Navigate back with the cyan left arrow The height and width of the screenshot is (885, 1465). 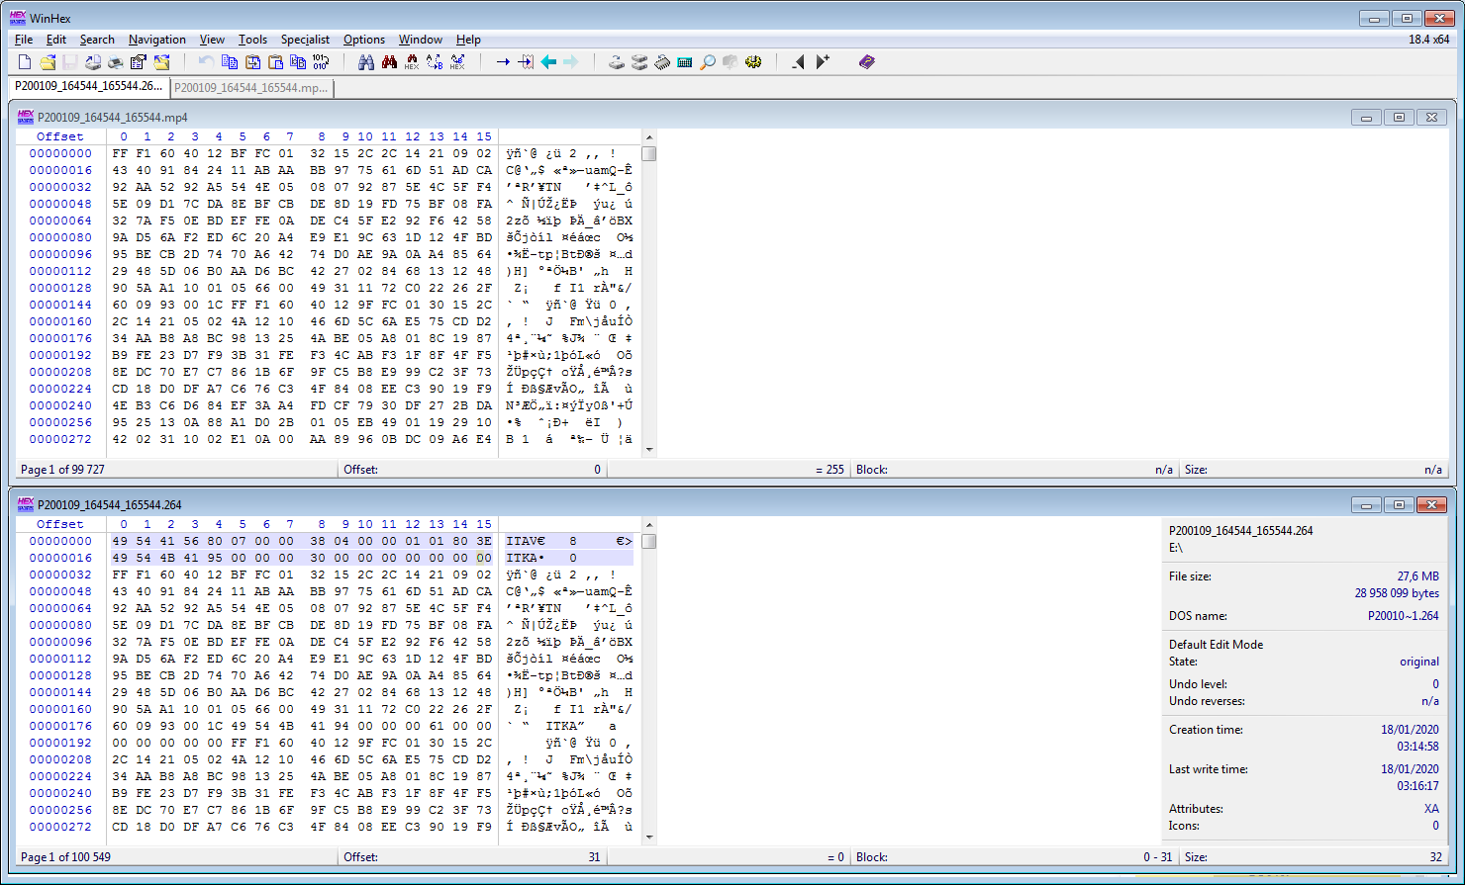548,62
